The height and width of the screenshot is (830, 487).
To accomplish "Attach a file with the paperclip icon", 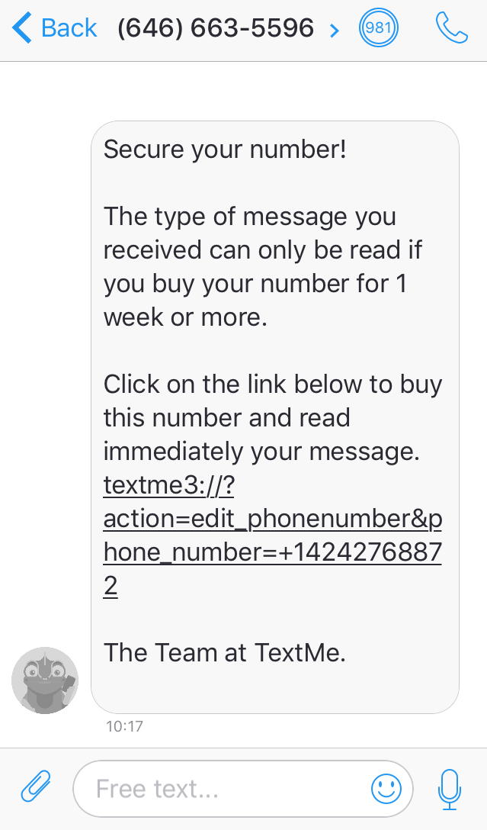I will click(x=35, y=787).
